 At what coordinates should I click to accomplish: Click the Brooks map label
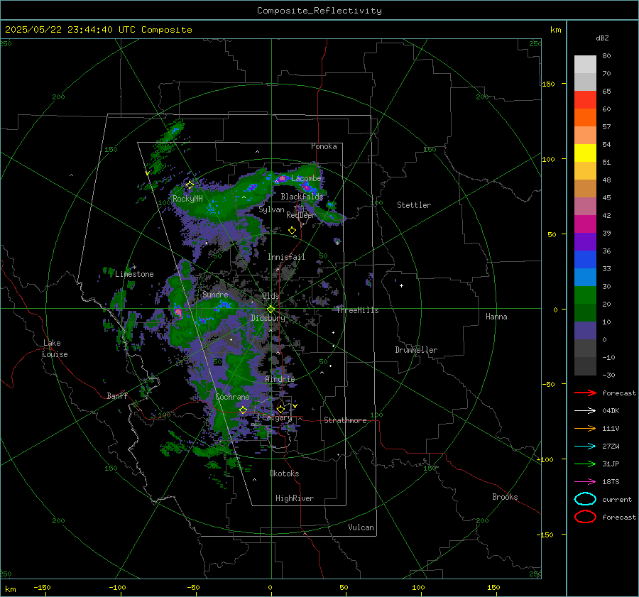point(505,497)
